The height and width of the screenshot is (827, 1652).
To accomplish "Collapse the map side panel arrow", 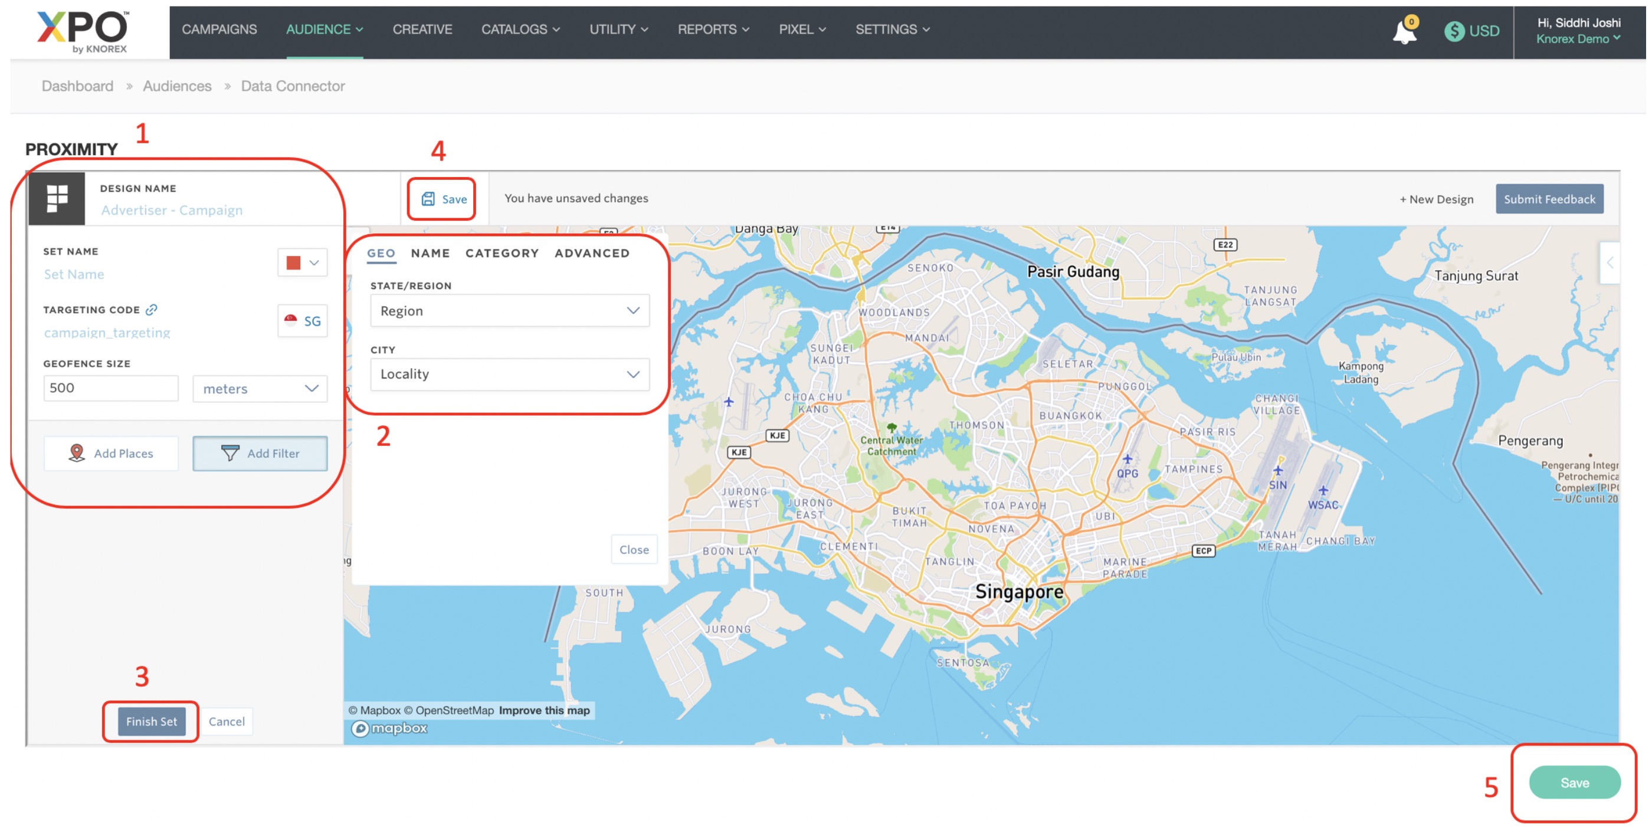I will coord(1610,263).
